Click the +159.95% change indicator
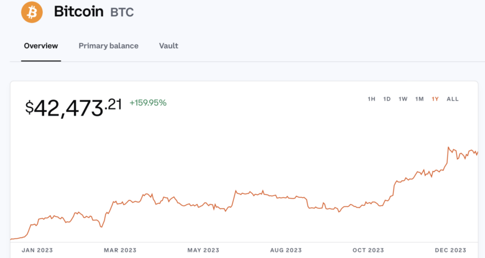This screenshot has width=485, height=258. (148, 103)
